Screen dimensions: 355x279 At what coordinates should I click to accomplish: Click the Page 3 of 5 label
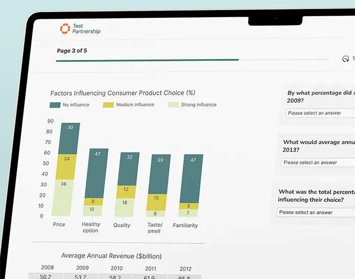72,51
